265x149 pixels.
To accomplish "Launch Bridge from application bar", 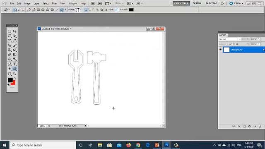I will click(x=93, y=3).
